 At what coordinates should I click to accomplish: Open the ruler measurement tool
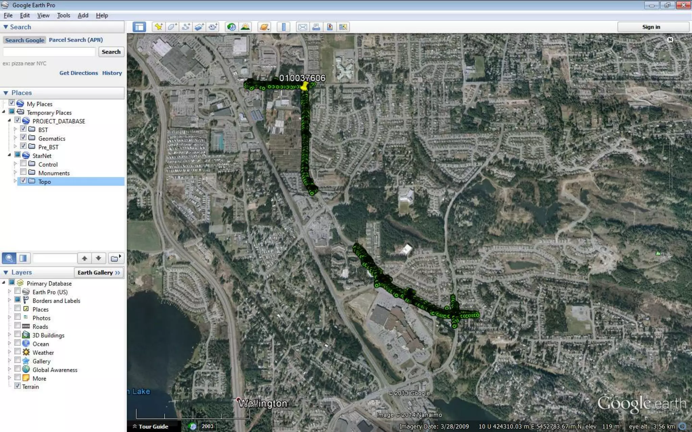point(283,27)
